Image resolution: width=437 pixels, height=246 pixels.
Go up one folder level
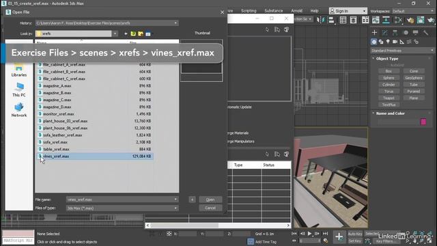tap(133, 33)
